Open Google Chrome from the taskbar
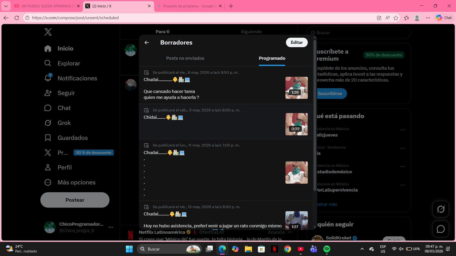This screenshot has height=256, width=456. coord(287,249)
